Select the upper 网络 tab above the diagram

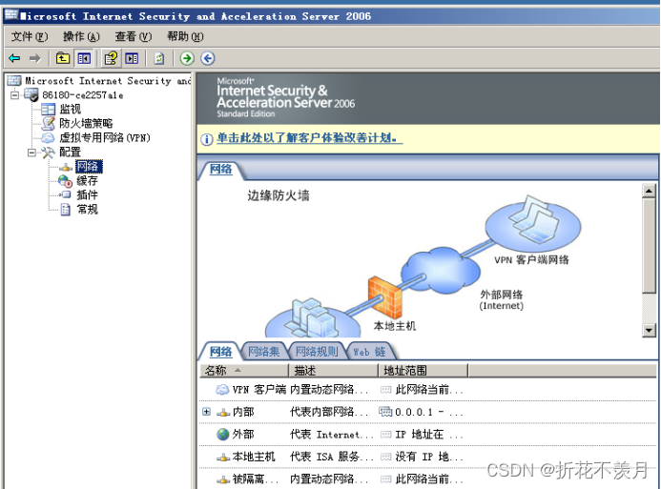[x=221, y=170]
